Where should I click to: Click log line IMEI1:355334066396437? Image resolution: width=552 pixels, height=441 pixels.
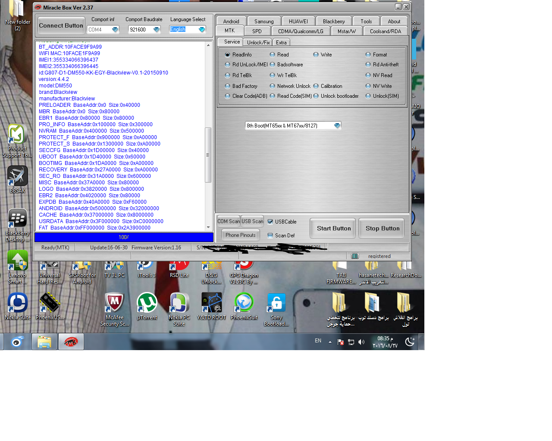[x=69, y=60]
